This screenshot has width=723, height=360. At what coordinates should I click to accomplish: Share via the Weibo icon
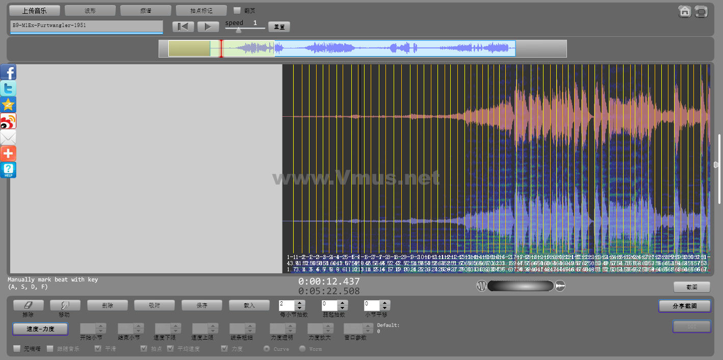coord(8,121)
